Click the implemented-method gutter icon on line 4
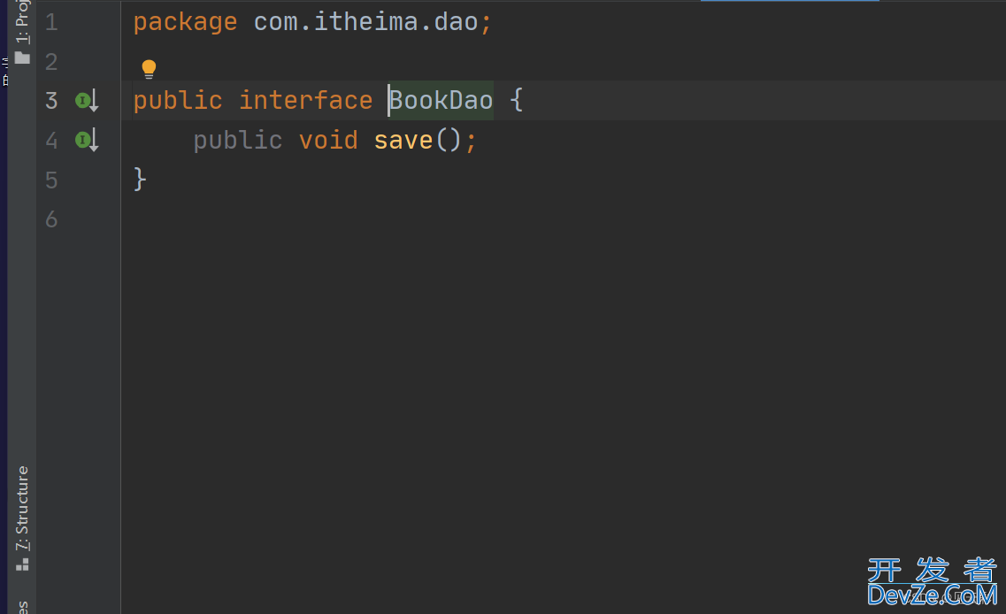 coord(87,140)
